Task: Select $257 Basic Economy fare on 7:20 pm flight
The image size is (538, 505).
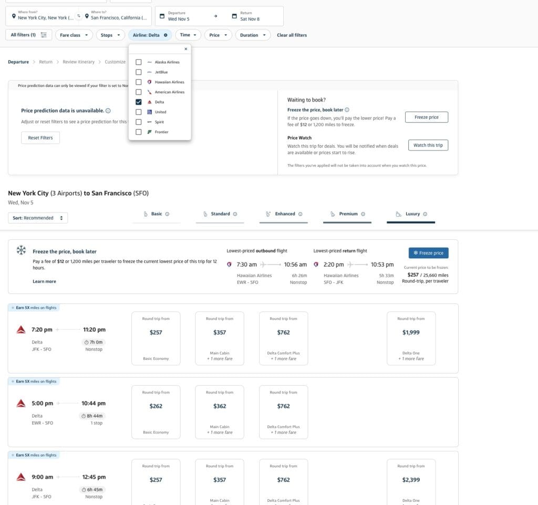Action: [156, 338]
